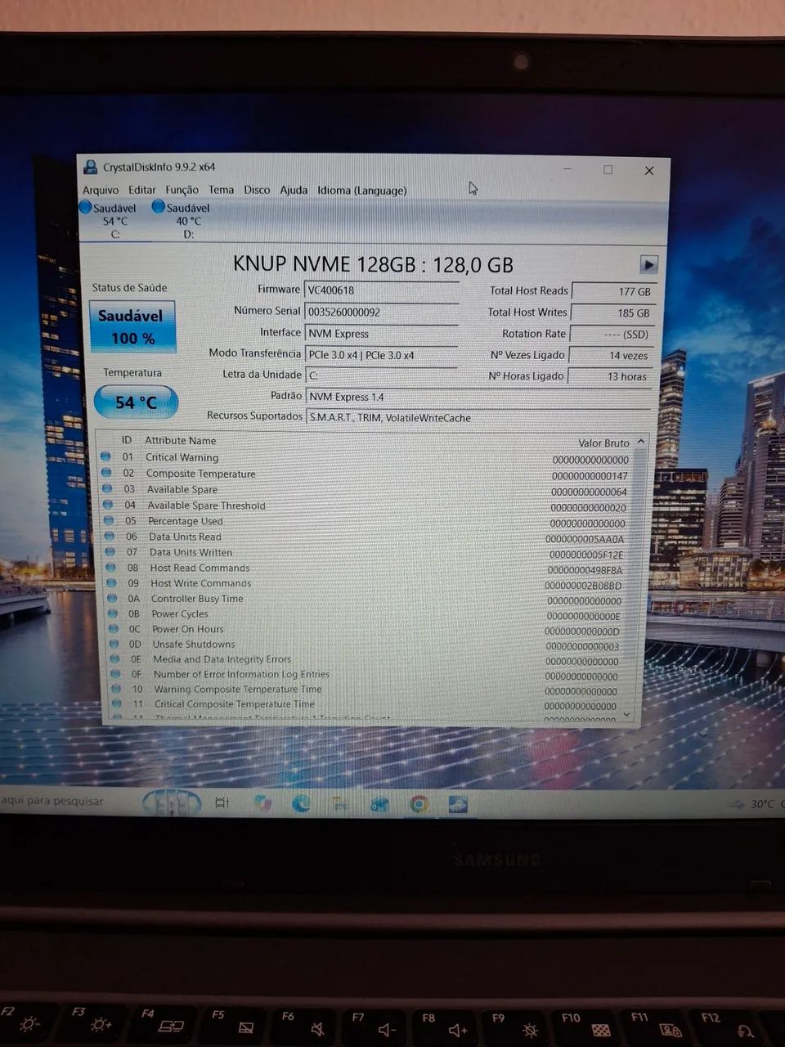Screen dimensions: 785x1047
Task: Open the Tema menu
Action: (x=221, y=190)
